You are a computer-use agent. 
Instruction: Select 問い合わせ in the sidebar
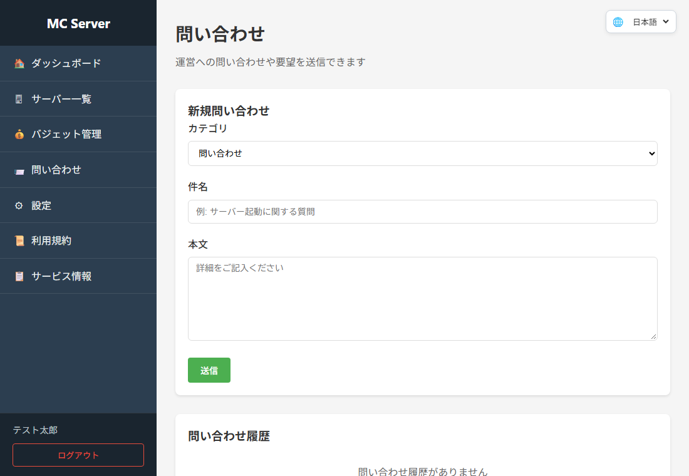tap(78, 170)
